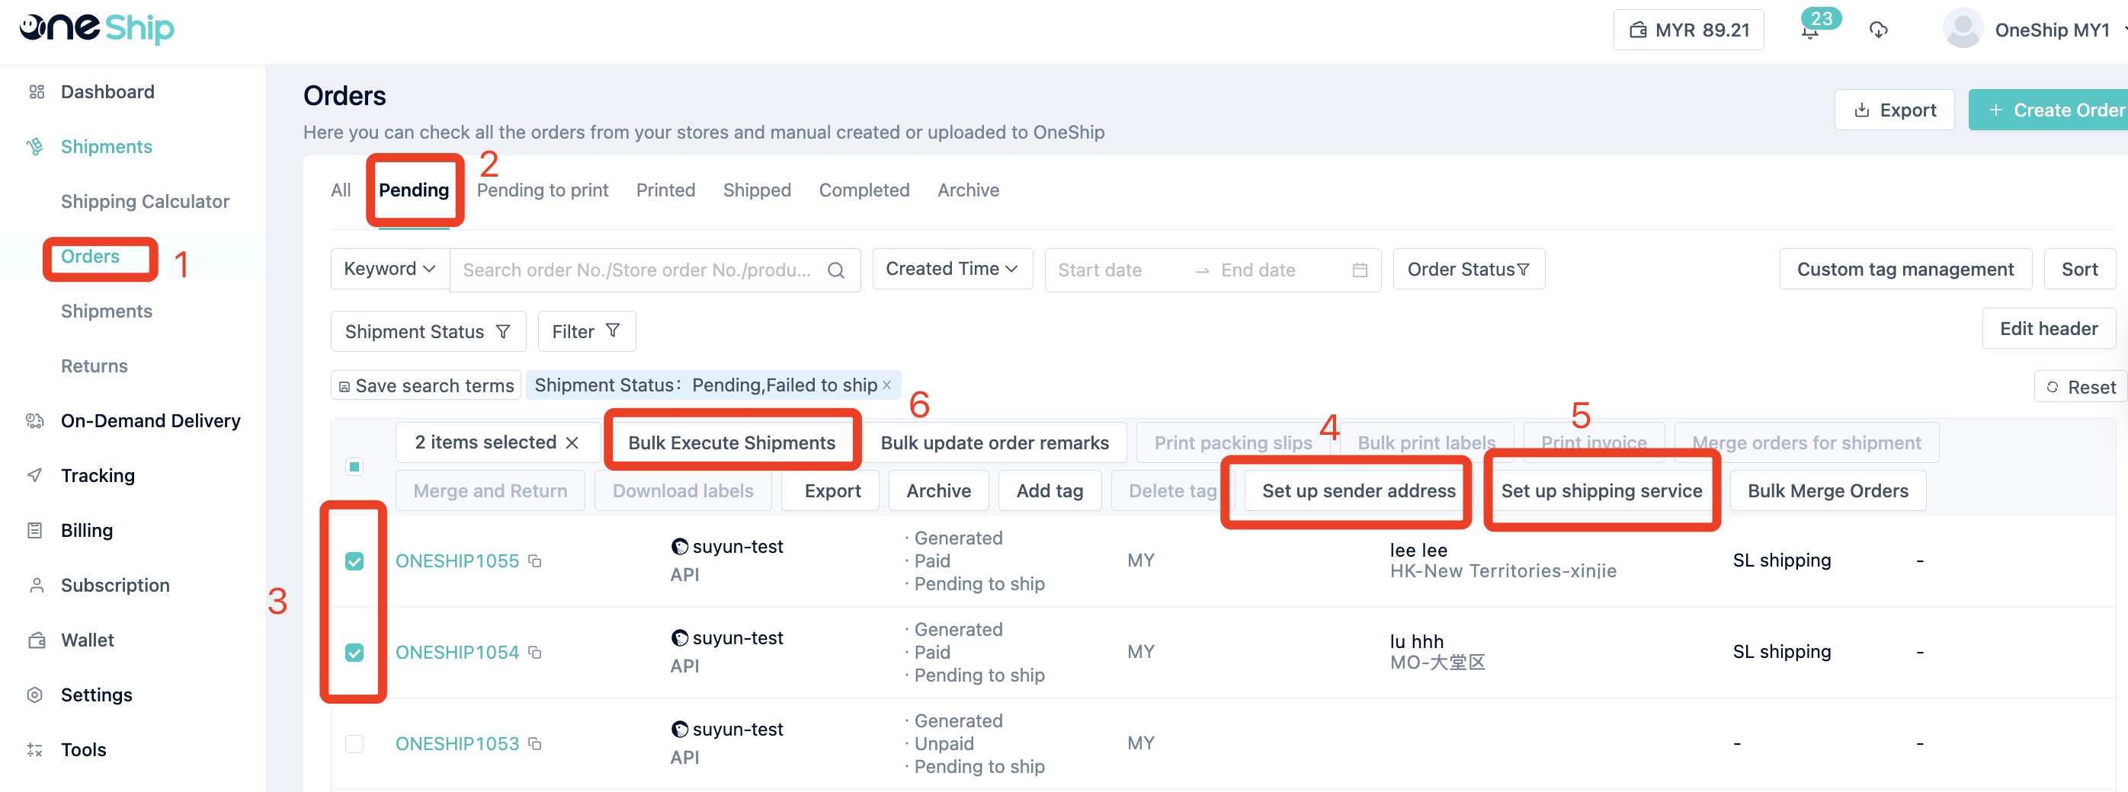This screenshot has height=792, width=2128.
Task: Open order link ONESHIP1055
Action: tap(457, 561)
